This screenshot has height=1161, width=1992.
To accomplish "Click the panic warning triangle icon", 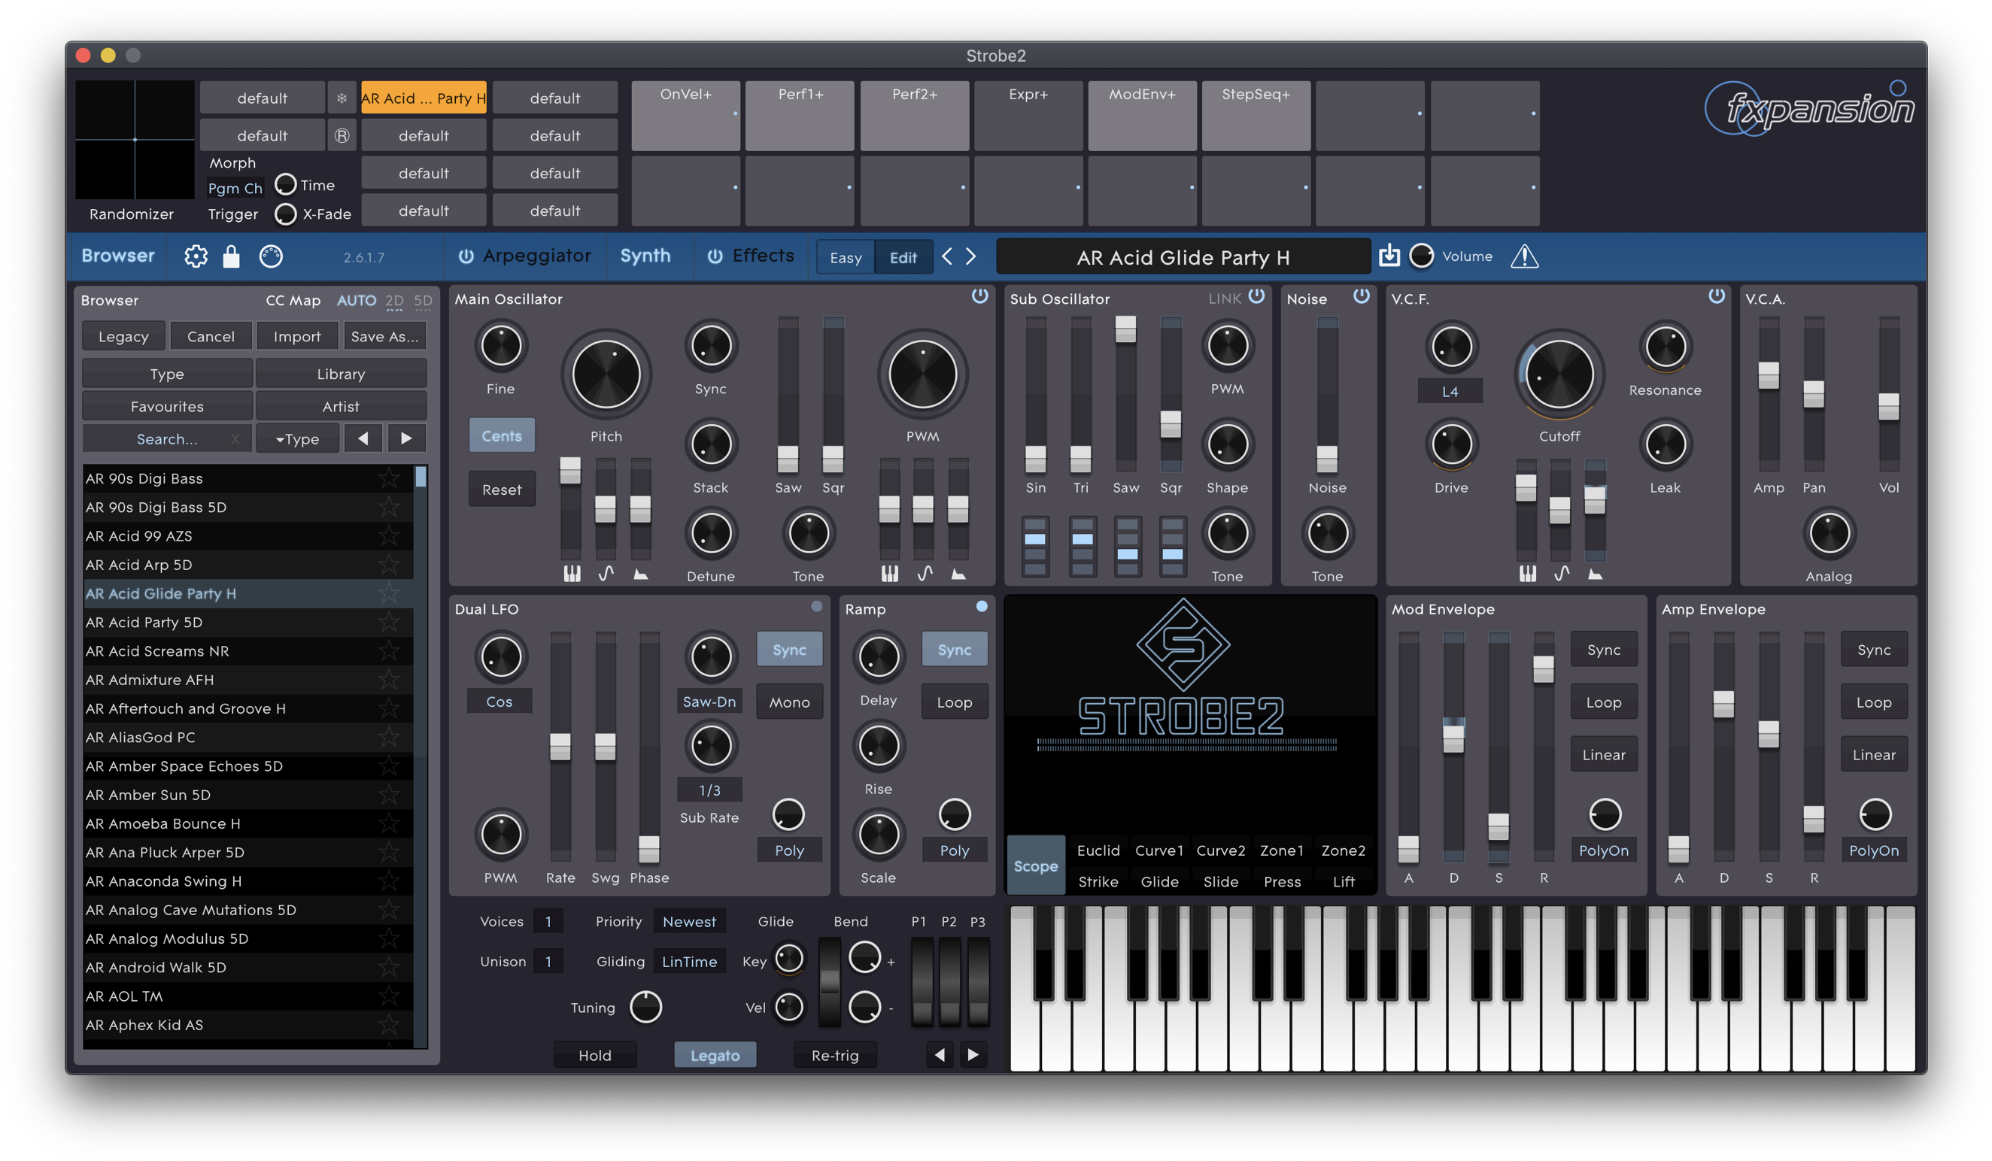I will [x=1524, y=256].
